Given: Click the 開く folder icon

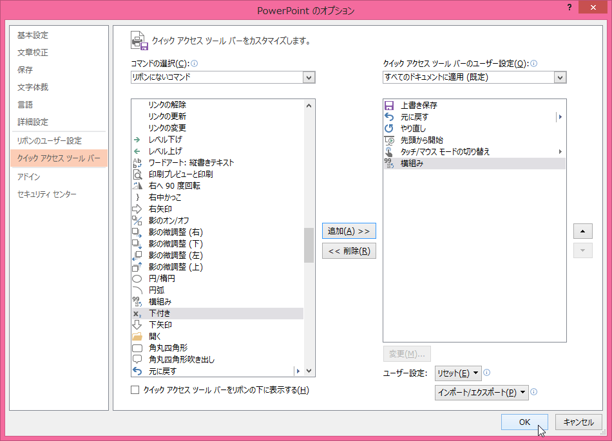Looking at the screenshot, I should tap(137, 337).
